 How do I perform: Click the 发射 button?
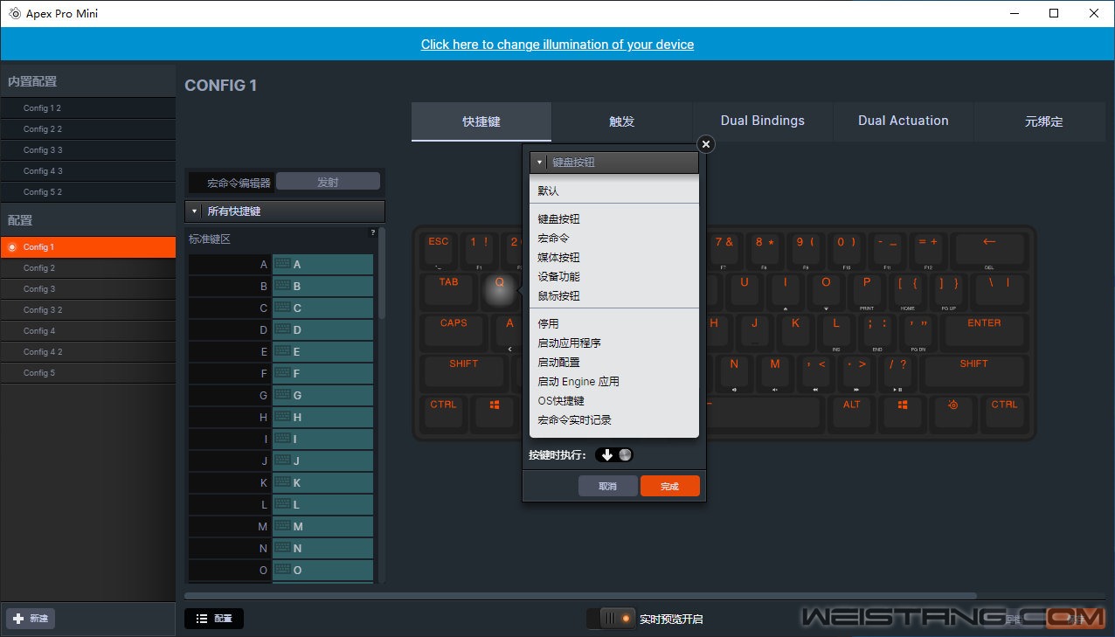[328, 182]
